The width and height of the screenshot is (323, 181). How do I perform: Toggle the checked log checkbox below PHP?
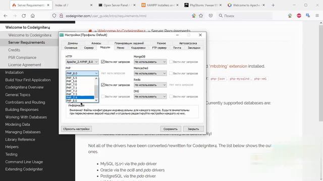pos(102,85)
